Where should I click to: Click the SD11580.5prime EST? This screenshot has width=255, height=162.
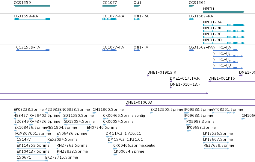(x=65, y=119)
